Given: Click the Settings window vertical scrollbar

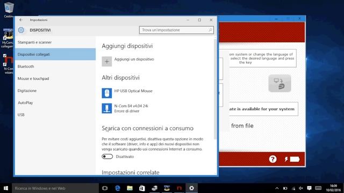Looking at the screenshot, I should pyautogui.click(x=215, y=89).
